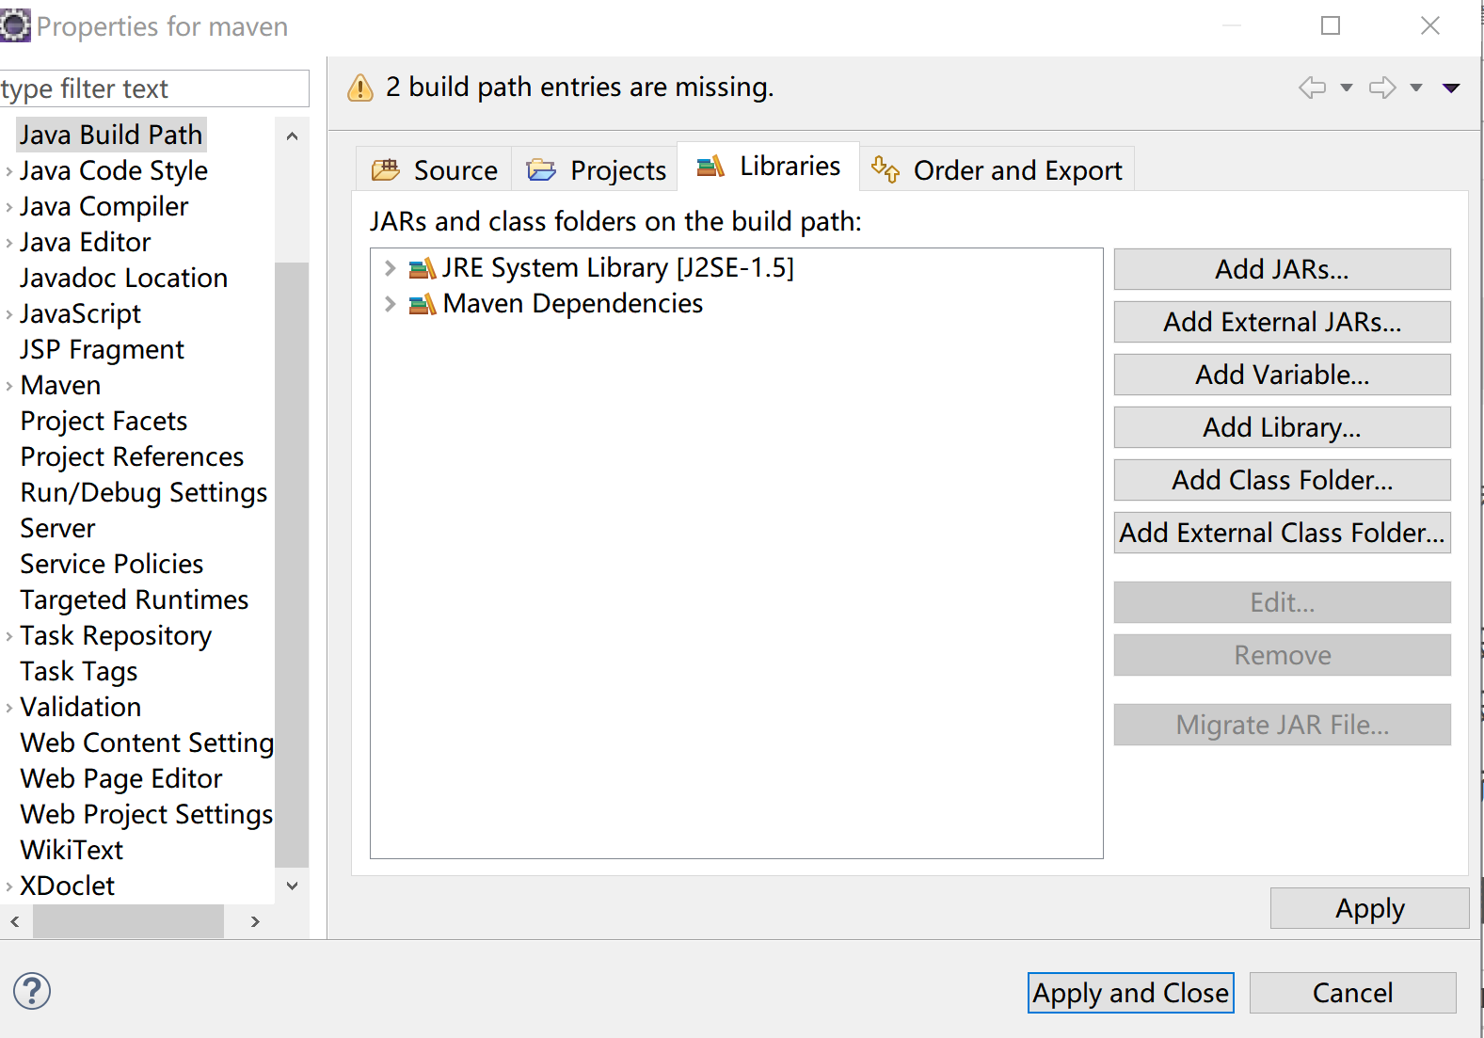The image size is (1484, 1038).
Task: Click the Add External JARs button
Action: [1282, 322]
